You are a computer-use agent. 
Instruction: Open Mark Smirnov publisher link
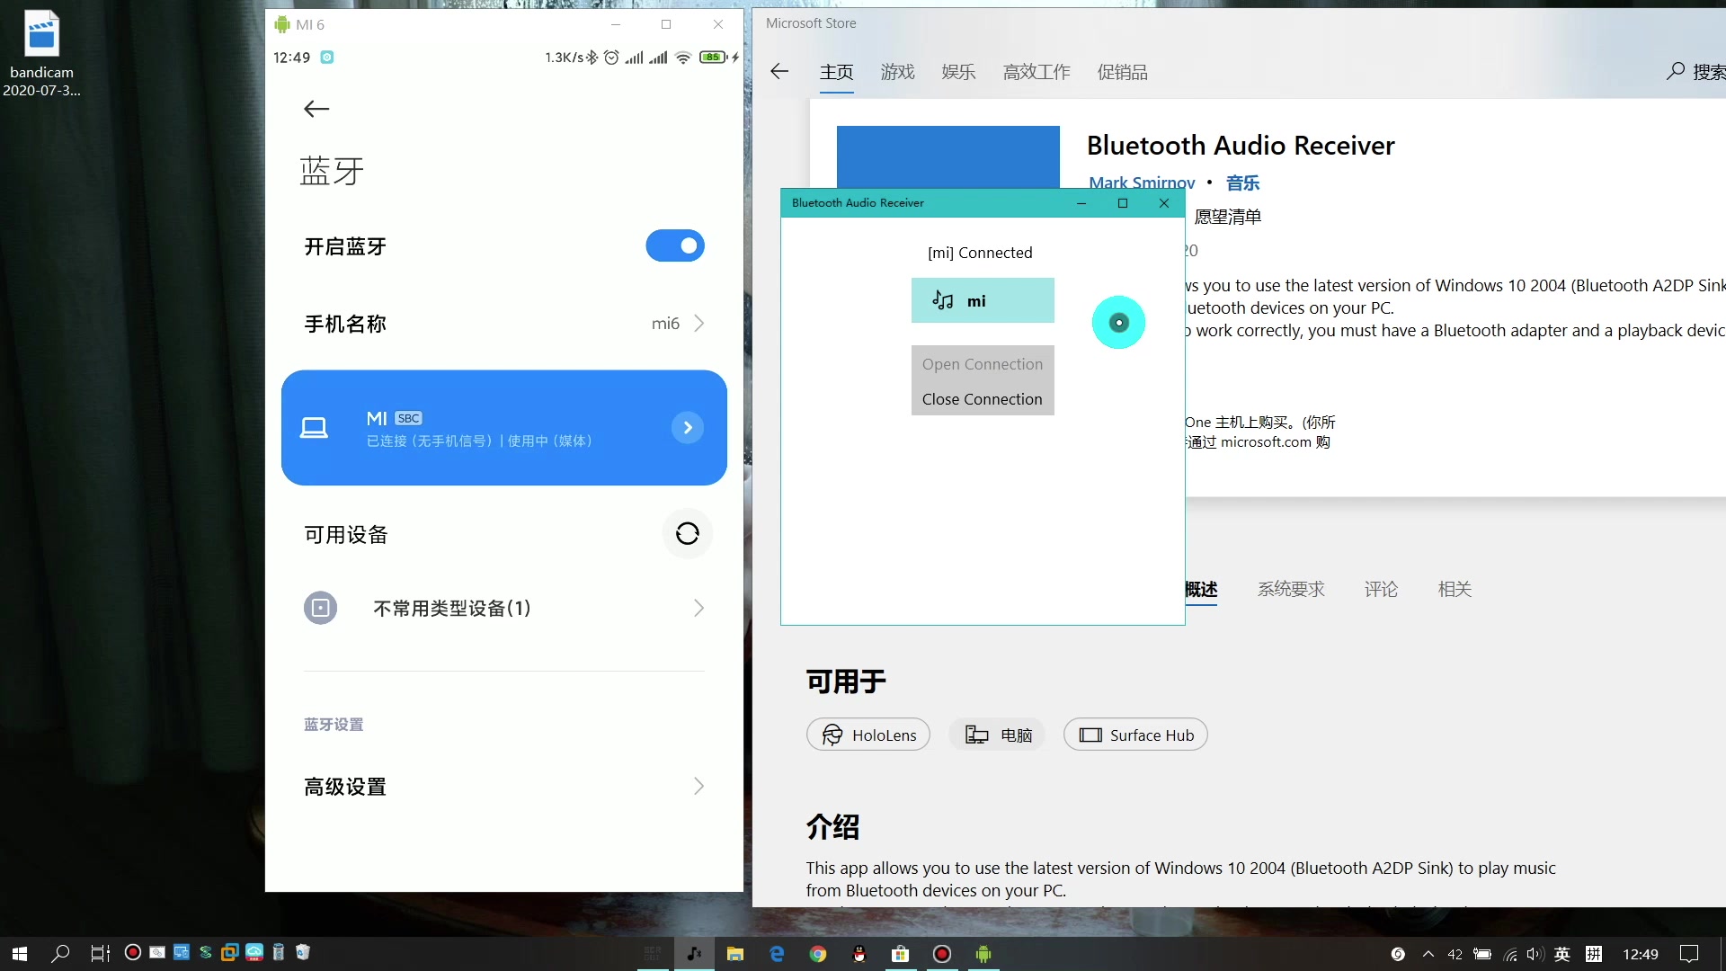(1142, 183)
